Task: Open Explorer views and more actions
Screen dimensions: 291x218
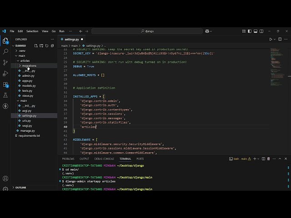Action: tap(52, 40)
